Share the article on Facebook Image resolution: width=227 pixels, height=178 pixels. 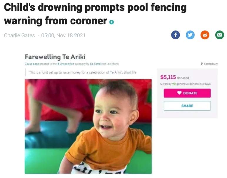(176, 35)
